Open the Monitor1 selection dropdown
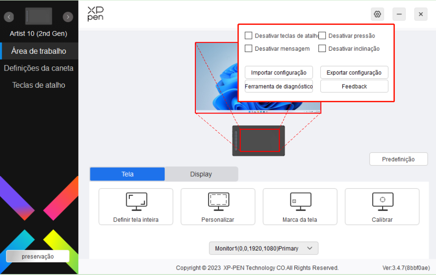 point(264,248)
